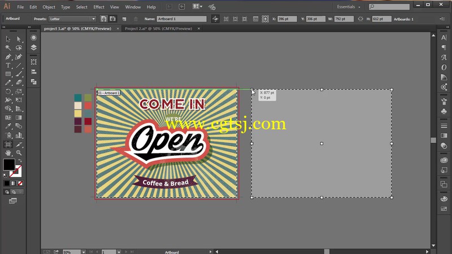Click the Fill color swatch
452x254 pixels.
(9, 164)
